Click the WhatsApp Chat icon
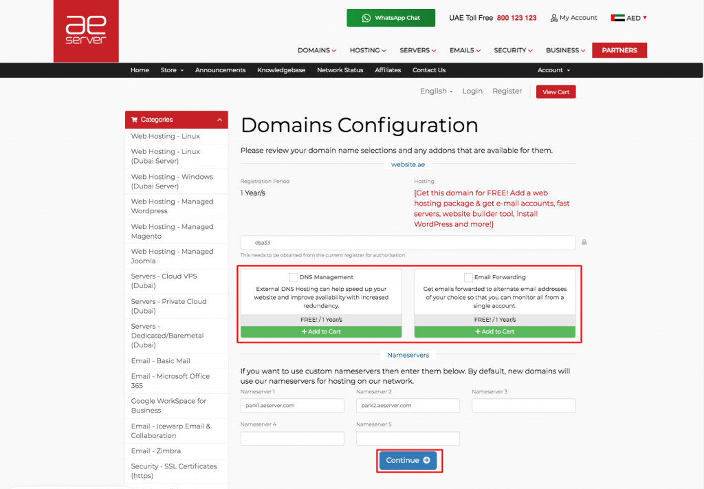Viewport: 704px width, 489px height. point(365,17)
